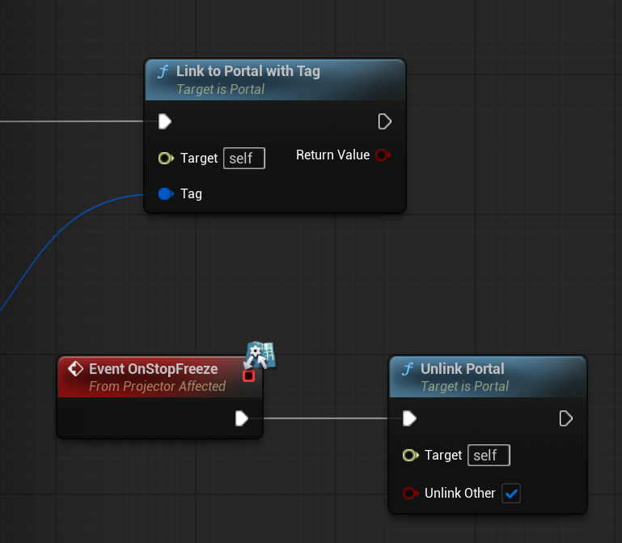The image size is (622, 543).
Task: Click the Event OnStopFreeze diamond icon
Action: click(x=75, y=369)
